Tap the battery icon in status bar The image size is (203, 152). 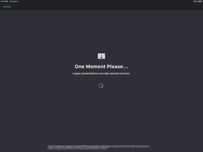click(x=200, y=1)
